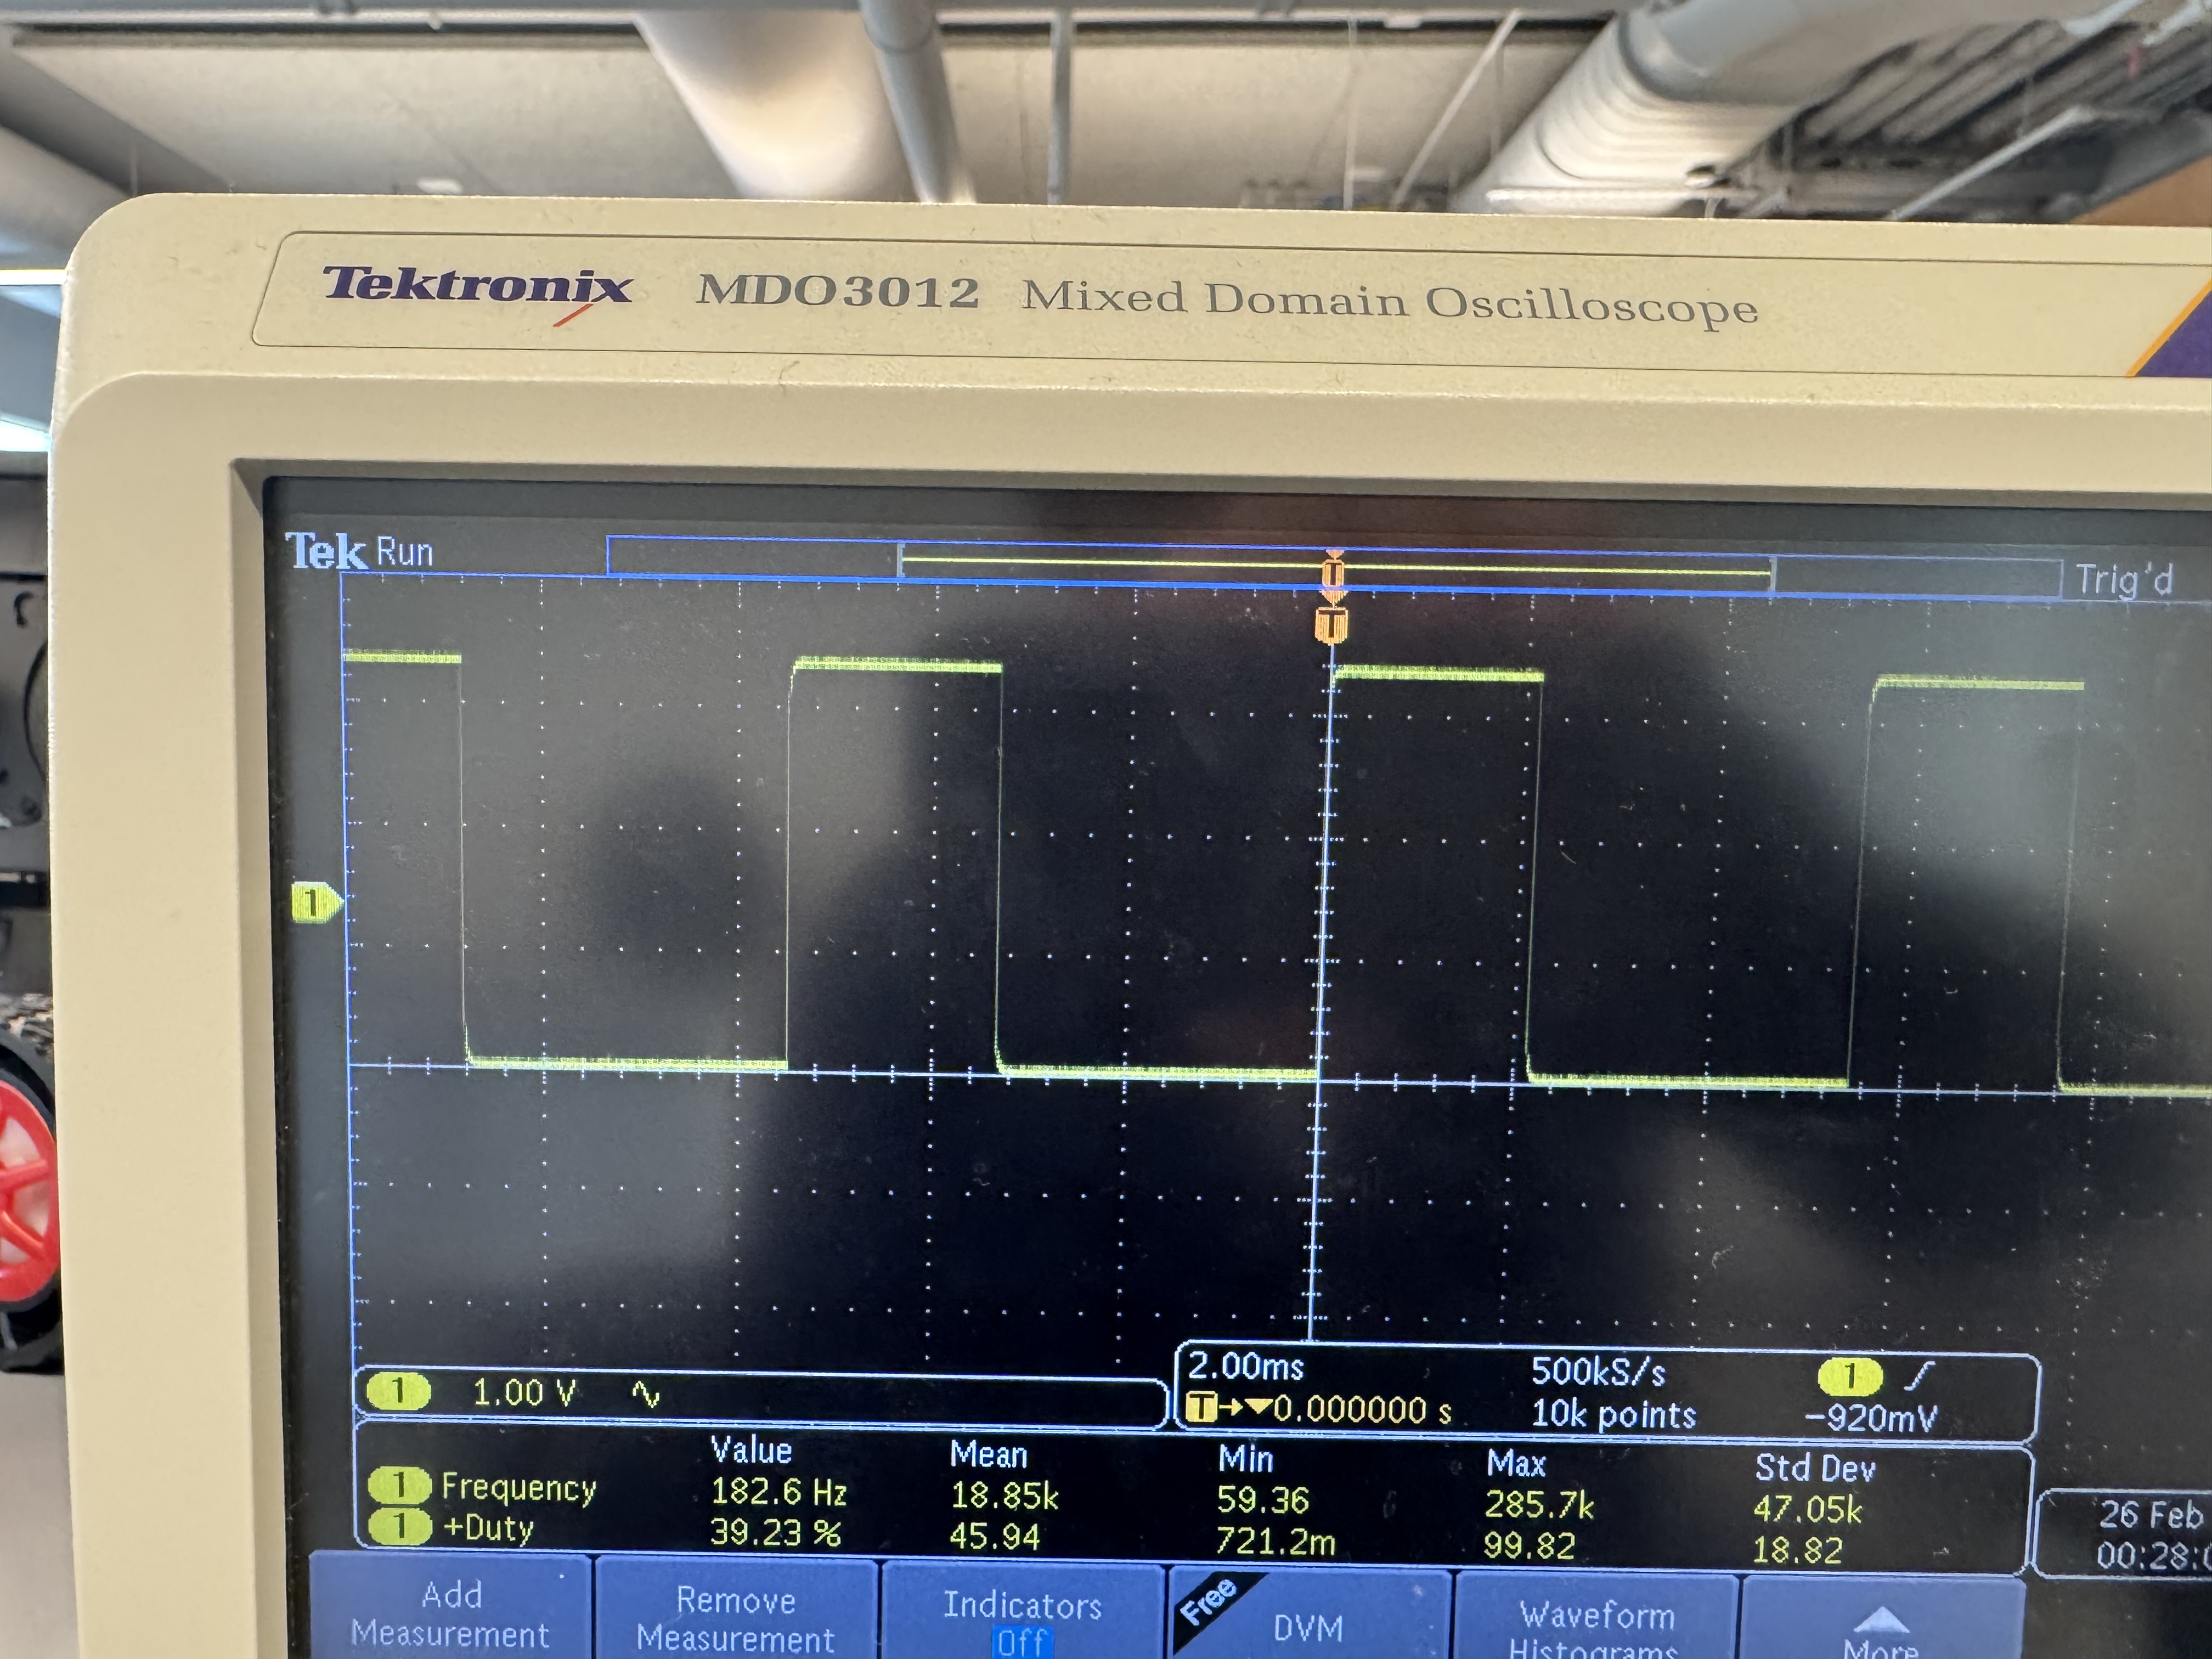Click the Frequency measurement channel badge
Viewport: 2212px width, 1659px height.
[398, 1486]
